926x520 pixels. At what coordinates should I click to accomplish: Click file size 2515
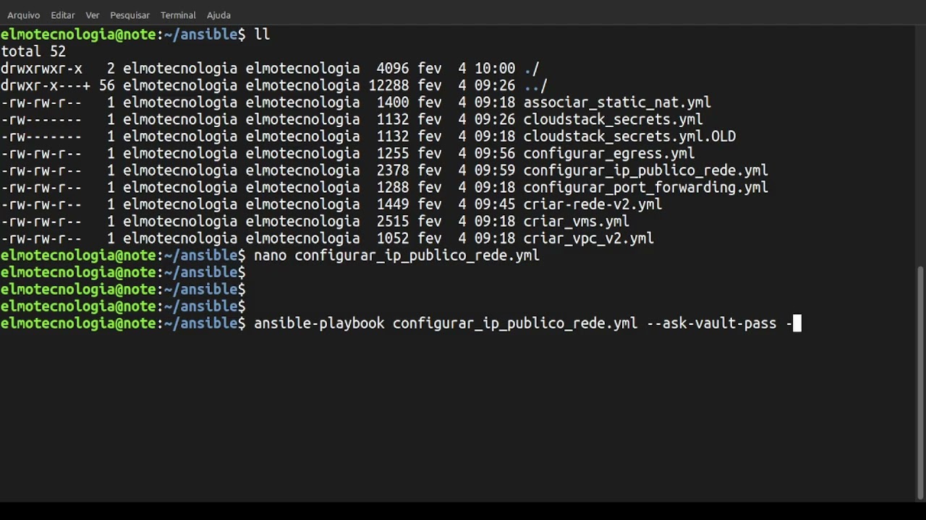(393, 221)
